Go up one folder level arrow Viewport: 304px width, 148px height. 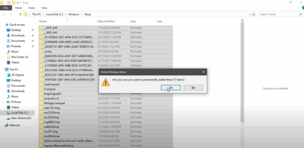20,14
